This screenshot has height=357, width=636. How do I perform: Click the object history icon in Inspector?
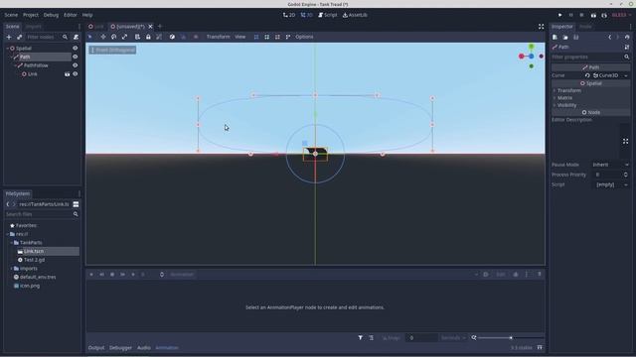(x=627, y=38)
